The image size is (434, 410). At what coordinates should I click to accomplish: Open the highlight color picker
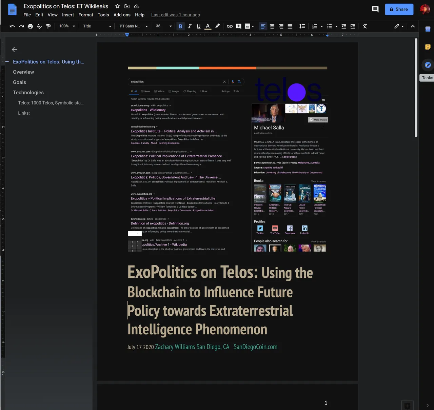(217, 26)
